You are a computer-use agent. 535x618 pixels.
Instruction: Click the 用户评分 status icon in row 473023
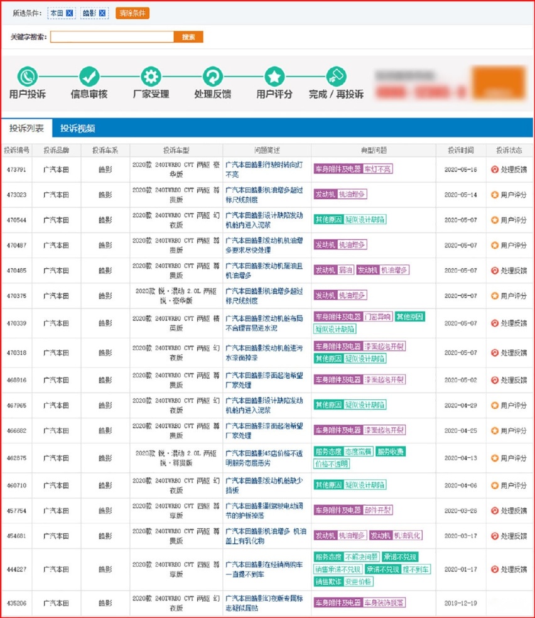click(x=495, y=195)
